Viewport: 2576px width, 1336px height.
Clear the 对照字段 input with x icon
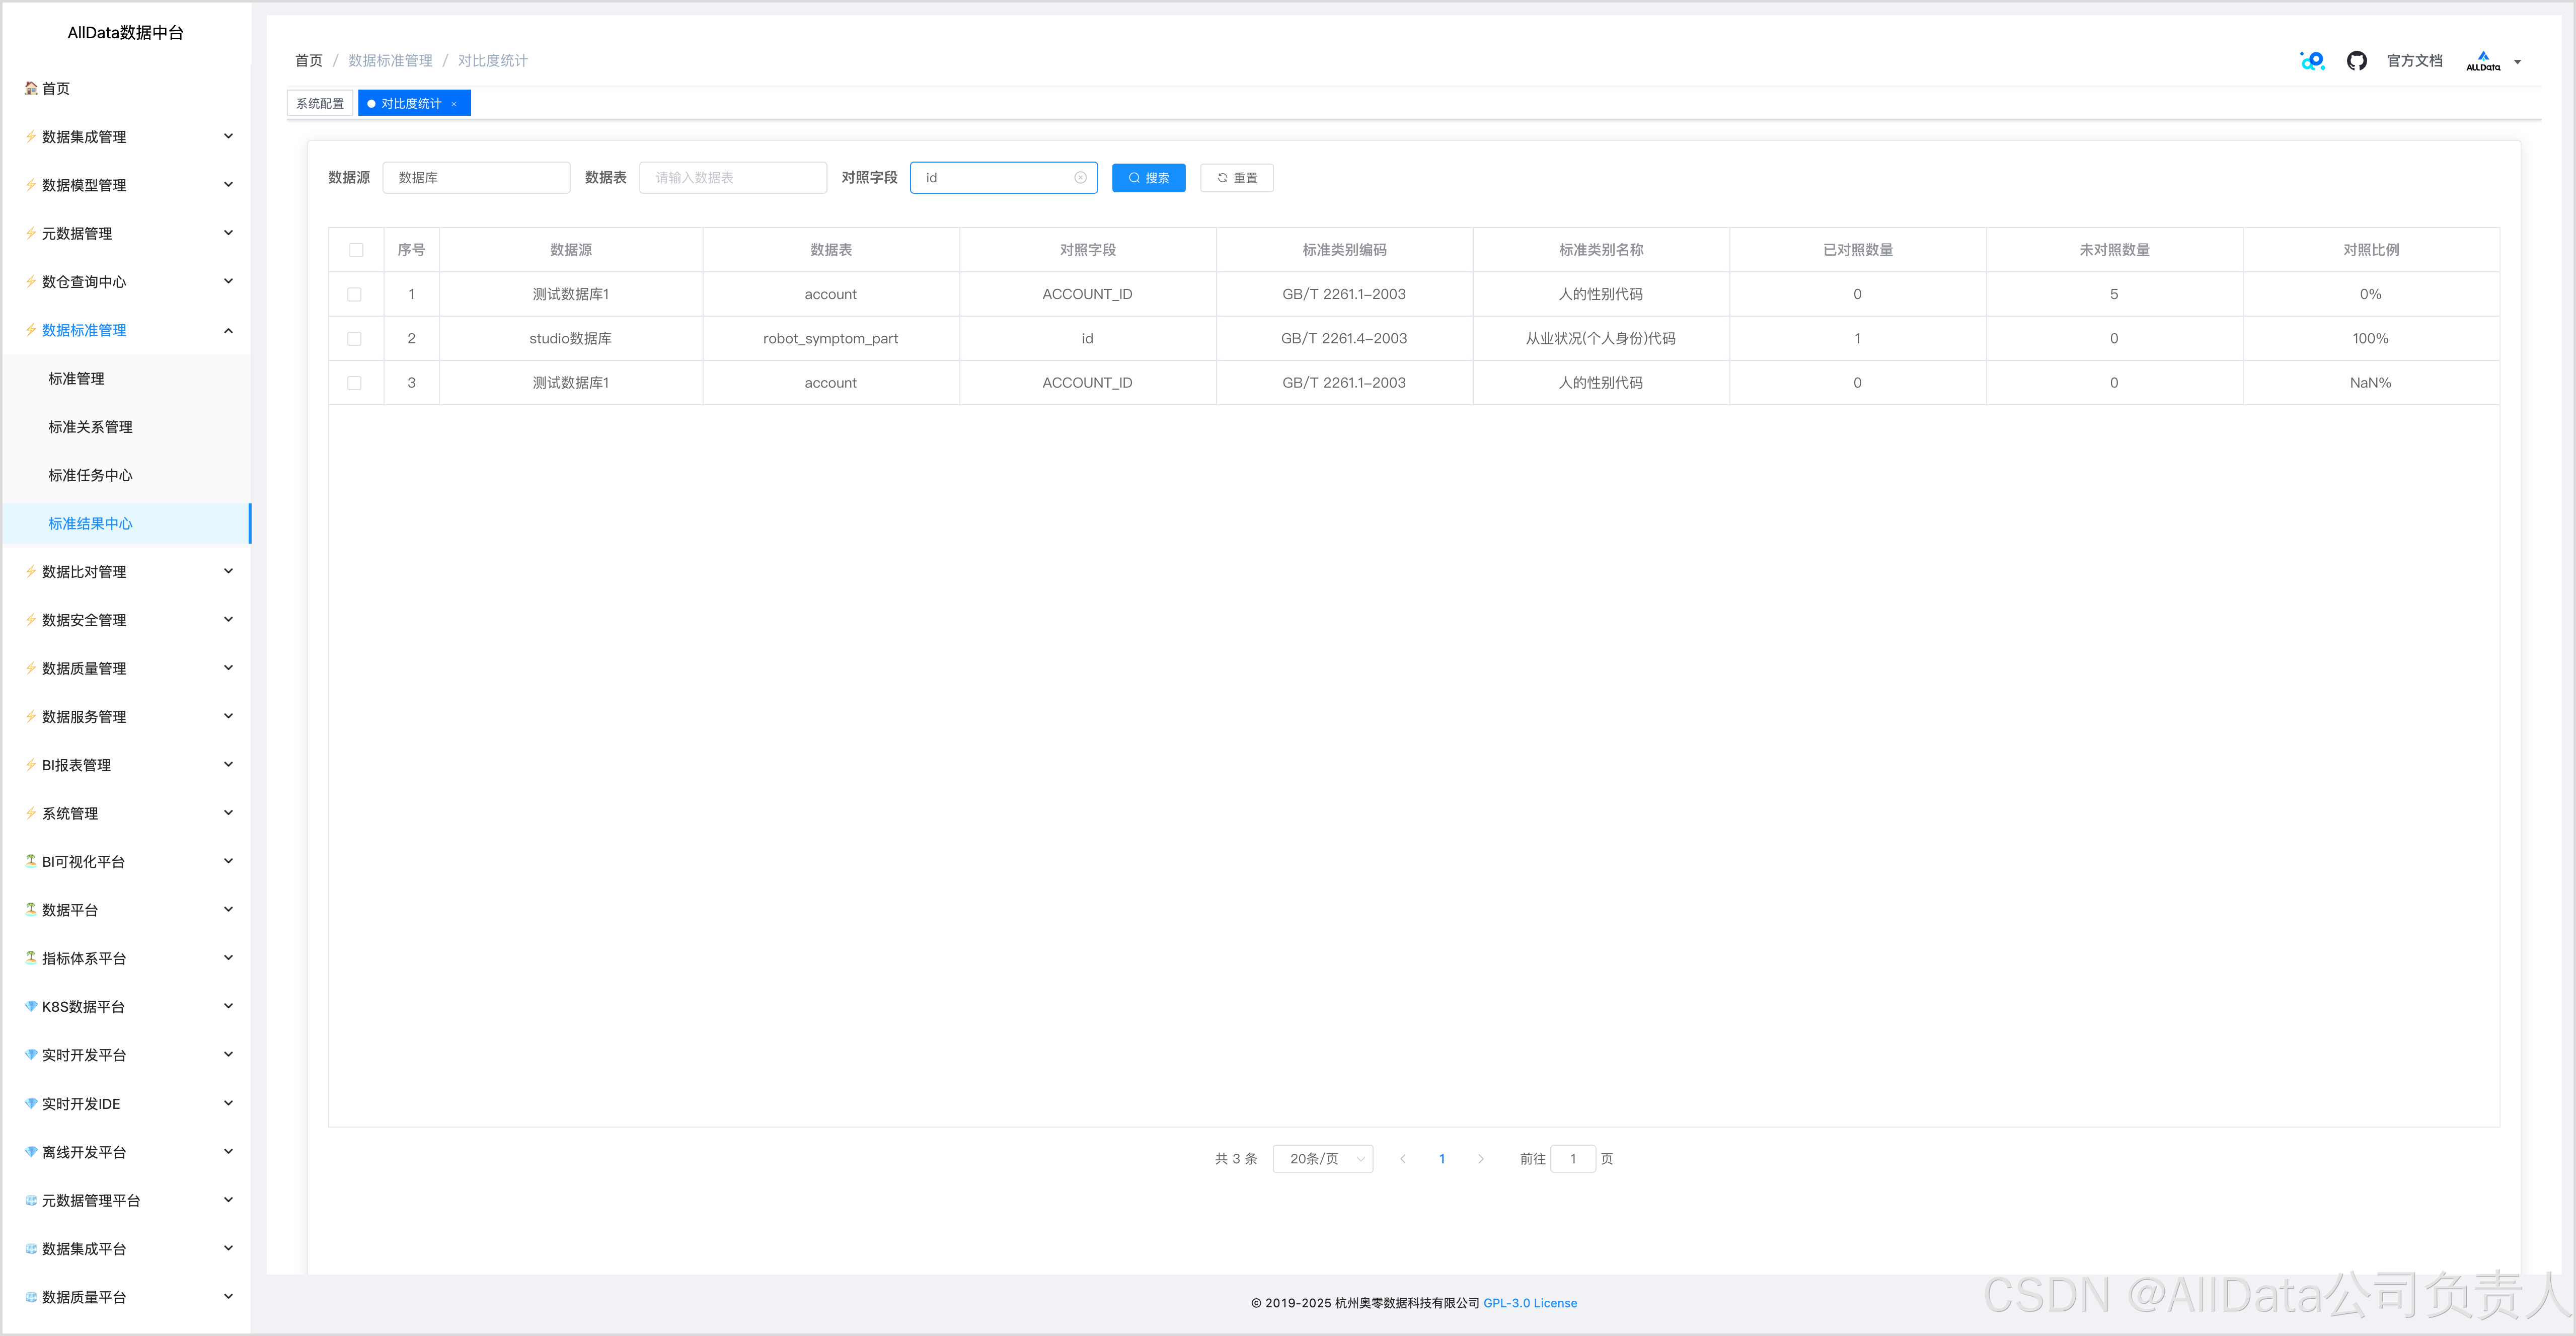pos(1080,178)
